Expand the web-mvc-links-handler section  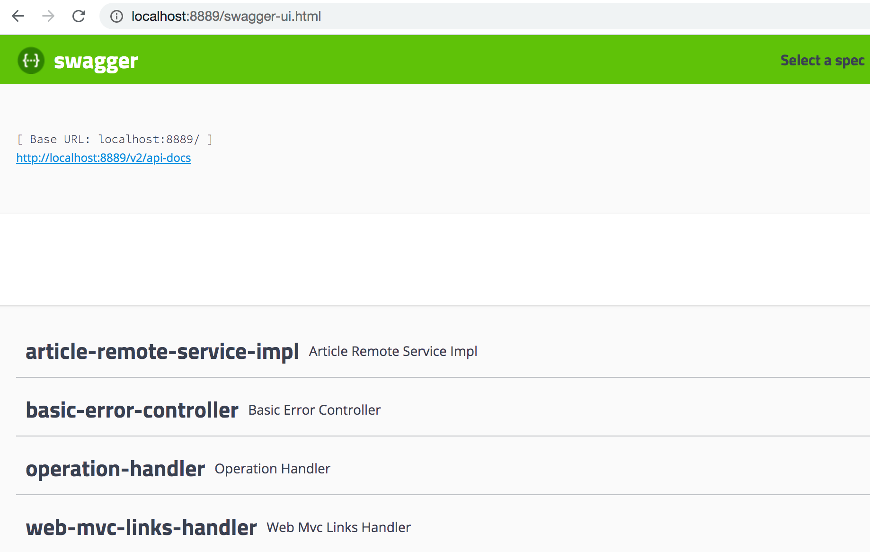pyautogui.click(x=141, y=527)
